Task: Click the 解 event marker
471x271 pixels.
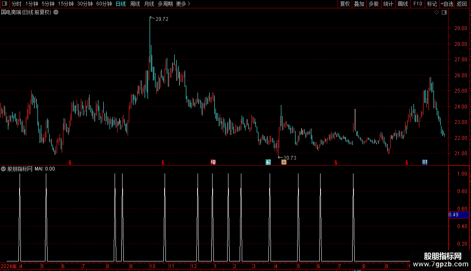Action: pos(268,162)
